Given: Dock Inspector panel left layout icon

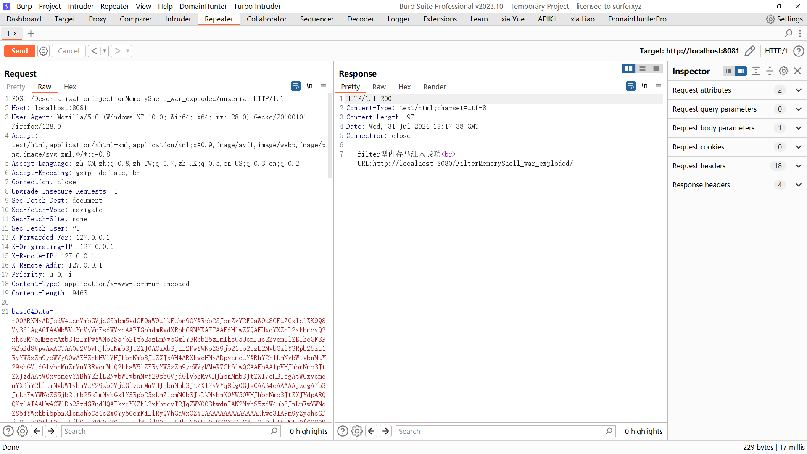Looking at the screenshot, I should 728,71.
